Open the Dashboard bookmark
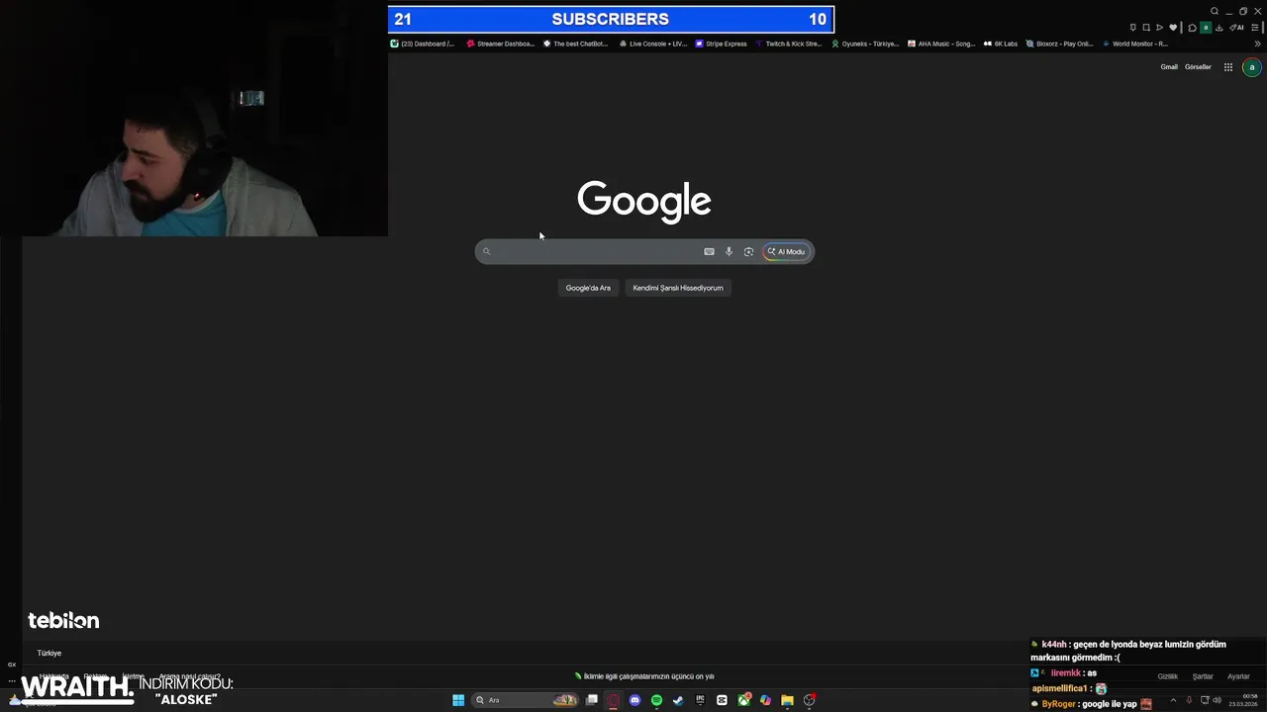1267x712 pixels. coord(423,44)
